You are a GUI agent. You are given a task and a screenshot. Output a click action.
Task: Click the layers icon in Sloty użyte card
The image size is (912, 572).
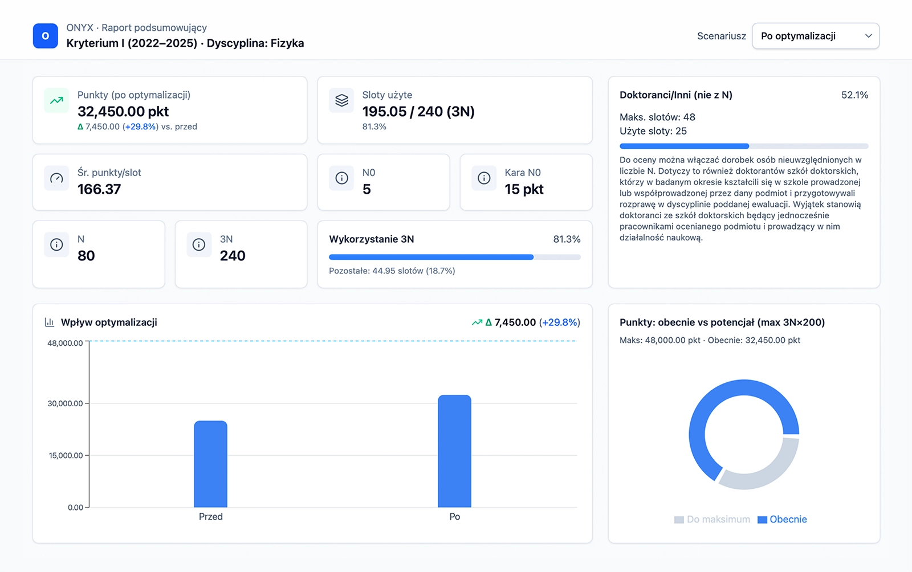click(x=341, y=101)
